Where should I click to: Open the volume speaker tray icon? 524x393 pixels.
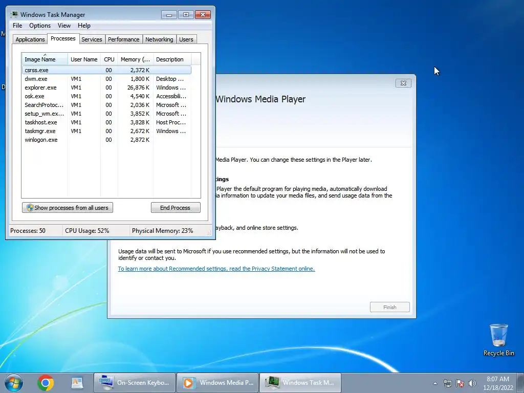(472, 383)
